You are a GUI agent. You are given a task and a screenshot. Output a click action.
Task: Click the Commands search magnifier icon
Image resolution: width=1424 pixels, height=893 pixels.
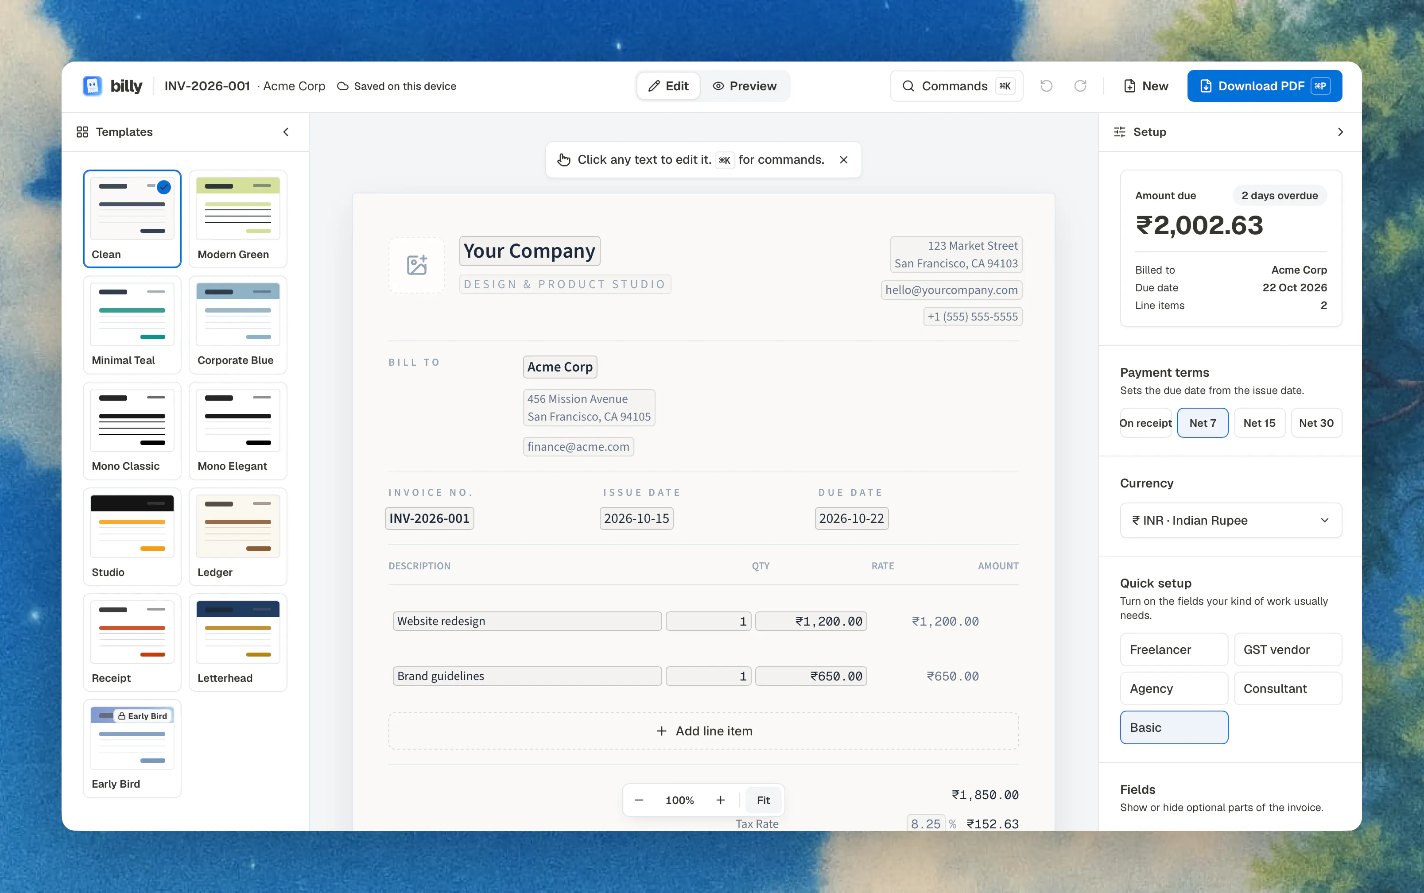point(908,85)
